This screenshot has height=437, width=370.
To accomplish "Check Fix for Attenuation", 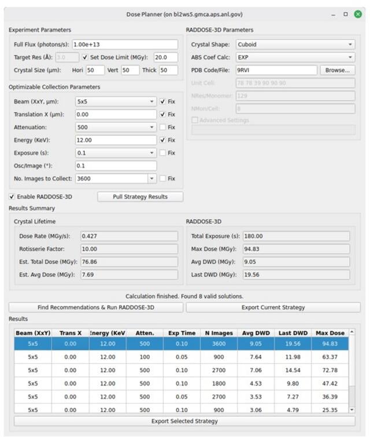I will (162, 127).
